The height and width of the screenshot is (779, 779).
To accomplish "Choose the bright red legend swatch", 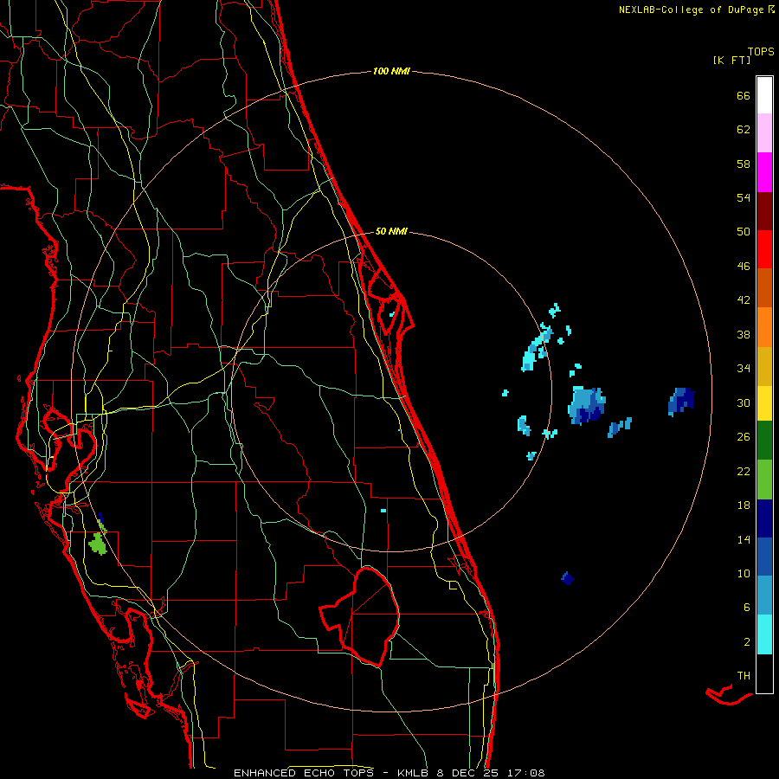I will (x=764, y=249).
